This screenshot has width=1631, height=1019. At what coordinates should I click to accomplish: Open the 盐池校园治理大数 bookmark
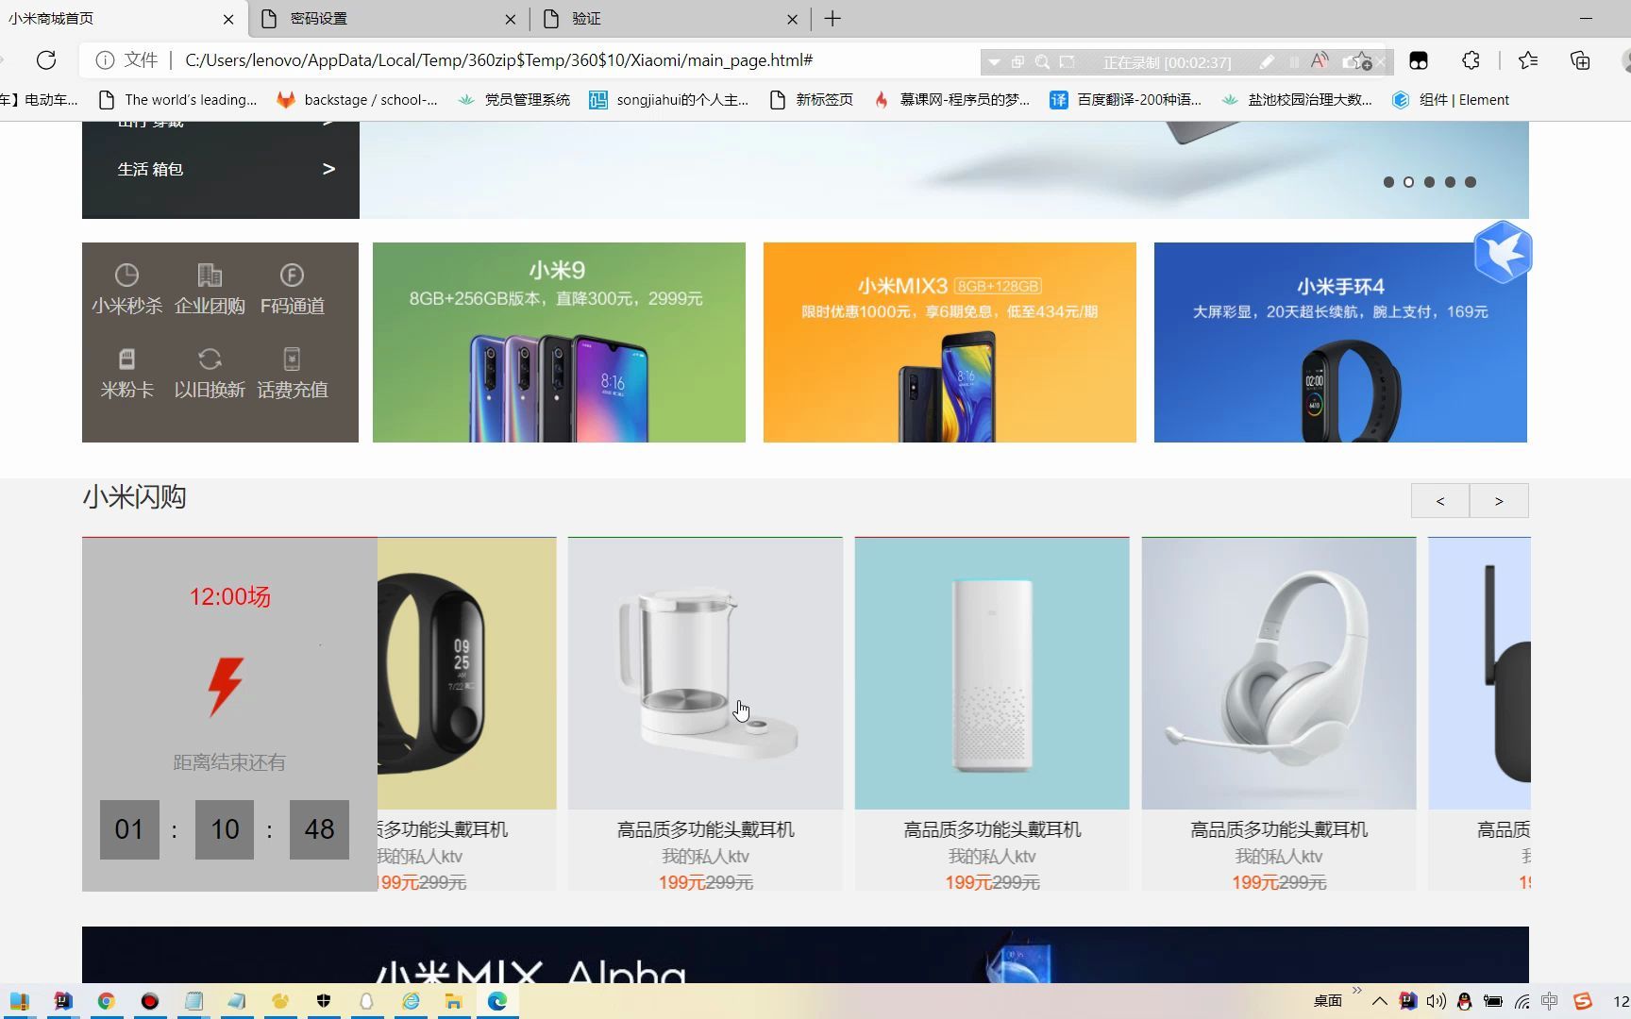[1296, 100]
